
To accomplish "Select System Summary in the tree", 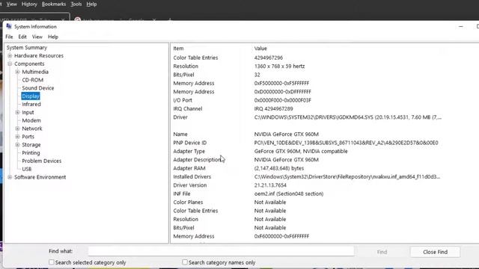I will [x=27, y=48].
